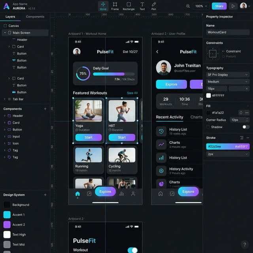Viewport: 253px width, 253px height.
Task: Click the play preview button
Action: click(233, 6)
